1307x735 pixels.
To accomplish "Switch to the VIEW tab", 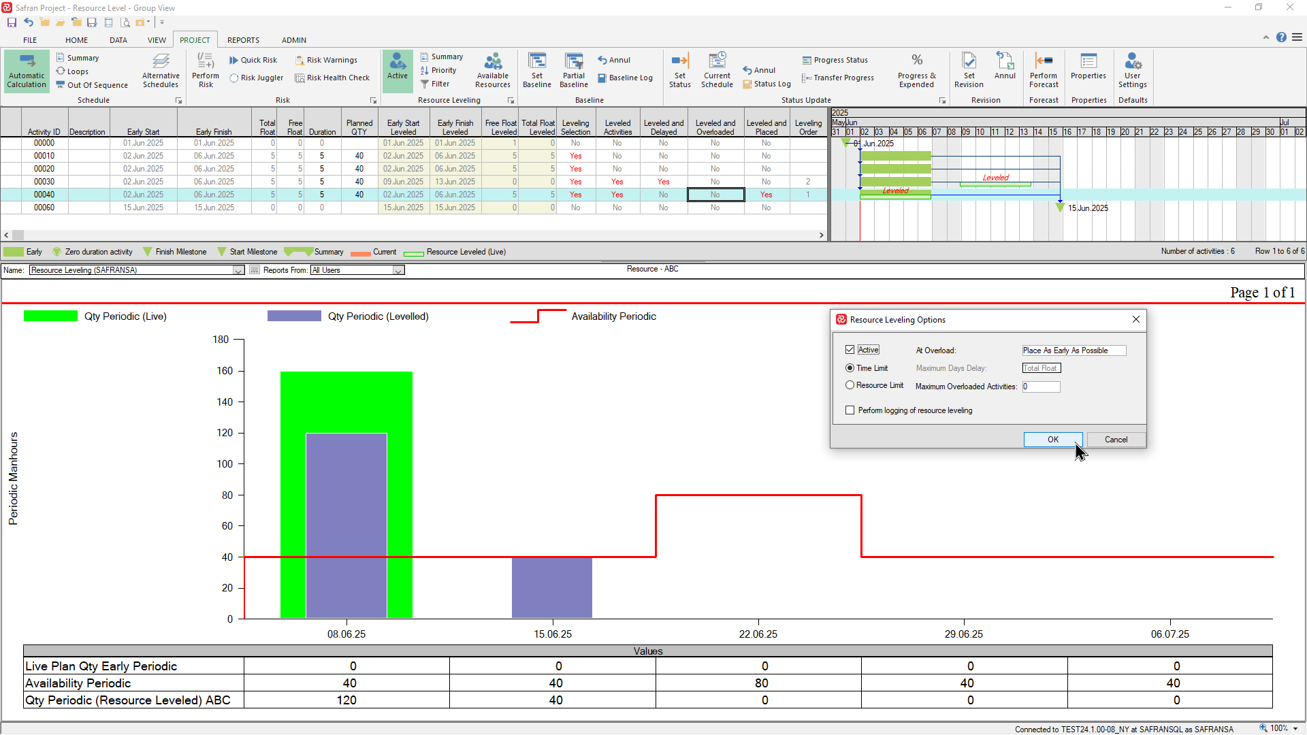I will 157,40.
